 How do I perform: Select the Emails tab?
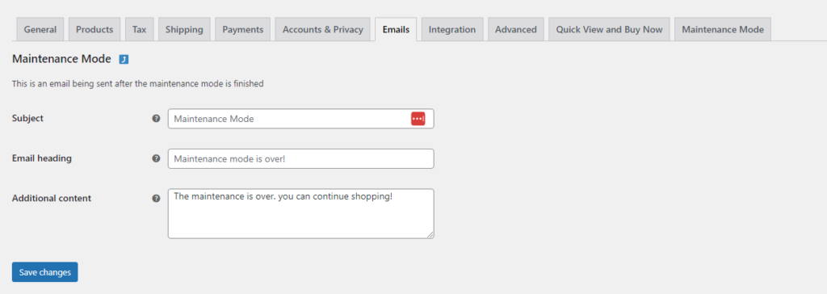pyautogui.click(x=396, y=30)
